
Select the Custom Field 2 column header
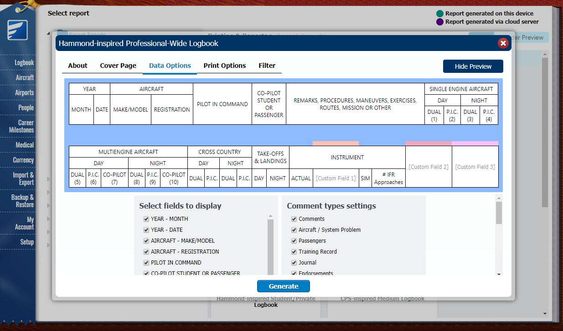tap(429, 167)
